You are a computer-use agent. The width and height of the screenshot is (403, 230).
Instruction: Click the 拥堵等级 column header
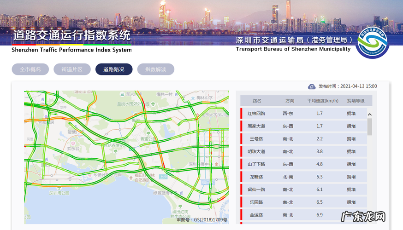[x=356, y=101]
